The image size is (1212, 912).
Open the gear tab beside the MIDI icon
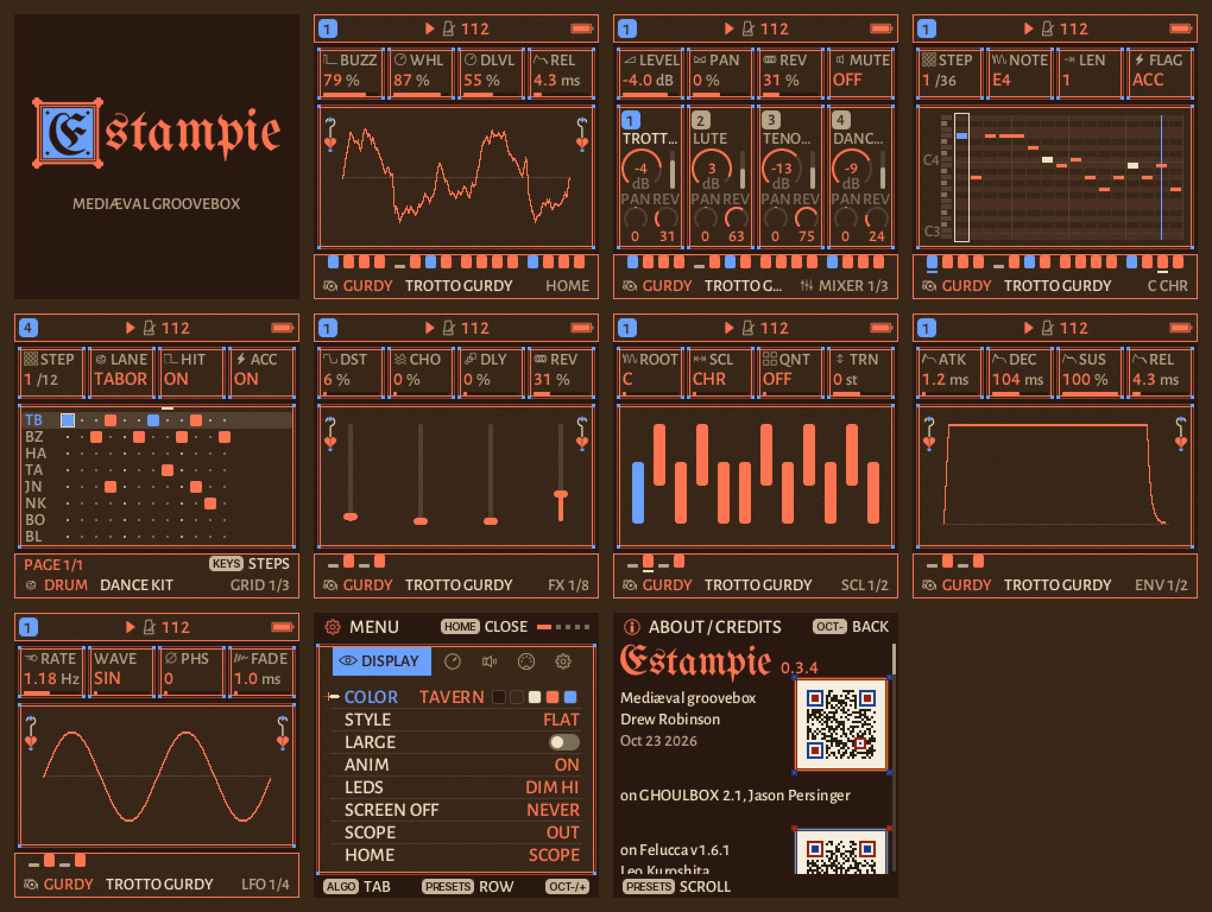pos(563,661)
